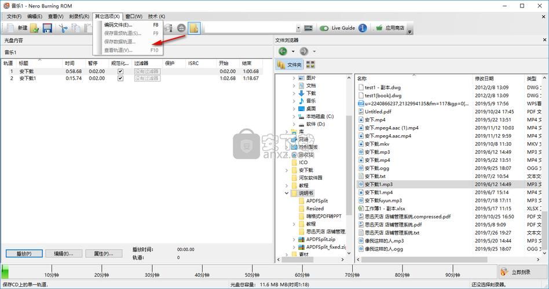Click the Open compilation toolbar icon
The image size is (549, 289).
pos(34,28)
